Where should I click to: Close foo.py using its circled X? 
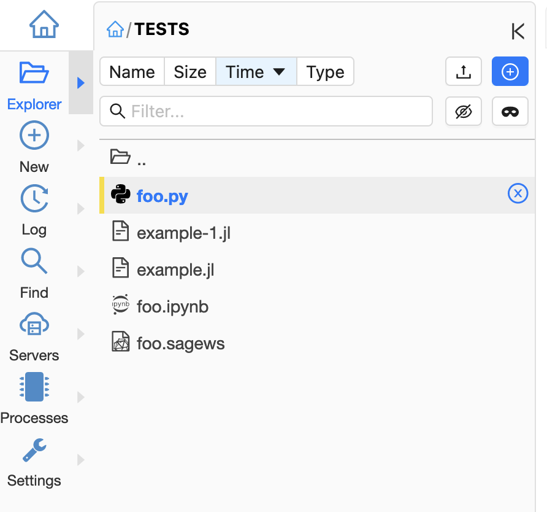(518, 195)
